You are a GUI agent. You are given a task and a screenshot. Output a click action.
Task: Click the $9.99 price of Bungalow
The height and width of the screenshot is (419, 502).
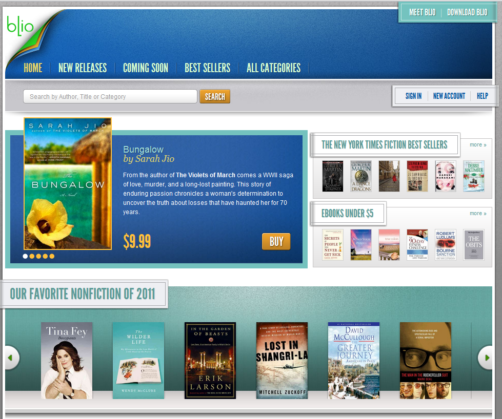point(137,241)
